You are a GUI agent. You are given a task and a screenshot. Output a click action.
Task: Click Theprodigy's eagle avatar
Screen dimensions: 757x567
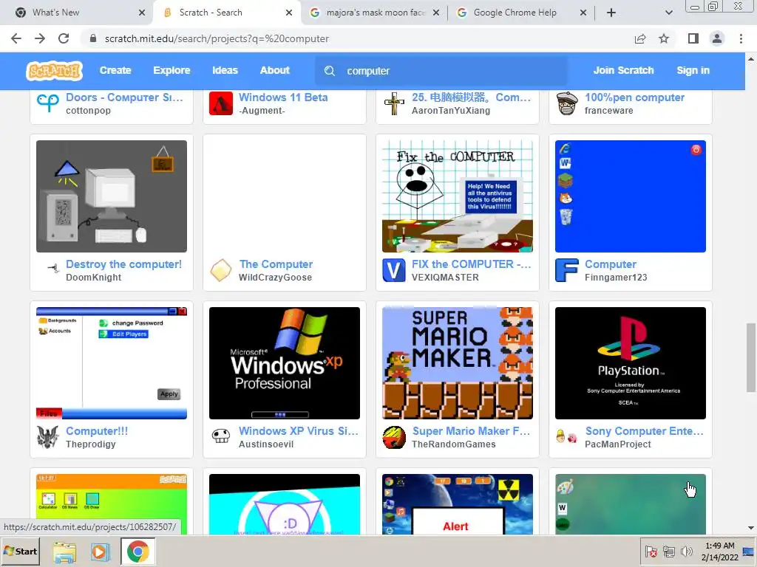48,437
